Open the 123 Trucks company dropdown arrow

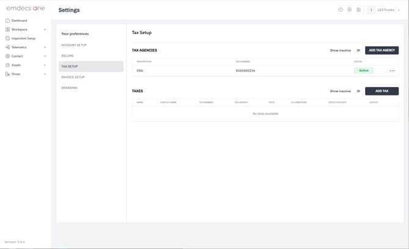click(x=399, y=10)
